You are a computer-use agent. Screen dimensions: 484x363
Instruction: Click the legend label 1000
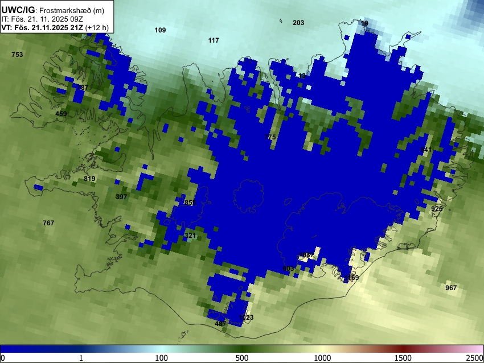point(322,358)
